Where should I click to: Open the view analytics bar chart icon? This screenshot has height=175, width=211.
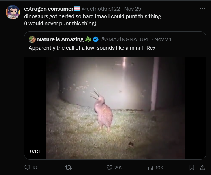[151, 168]
